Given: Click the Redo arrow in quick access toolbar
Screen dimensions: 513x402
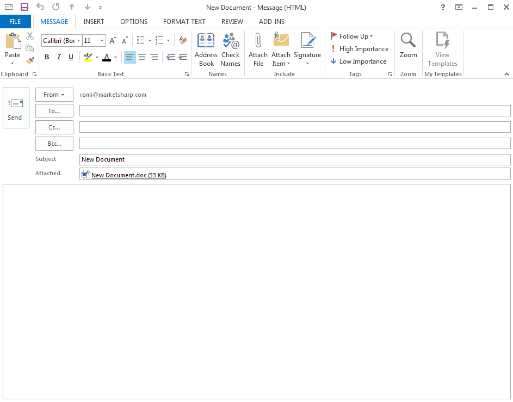Looking at the screenshot, I should (x=56, y=7).
